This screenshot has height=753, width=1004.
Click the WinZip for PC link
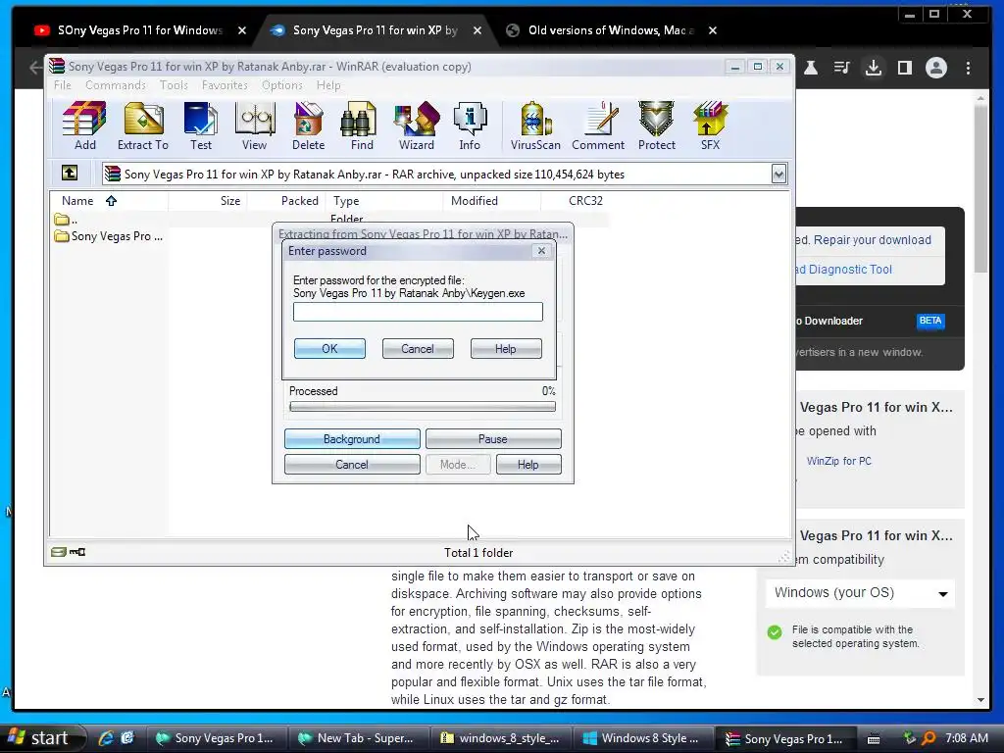[x=839, y=461]
